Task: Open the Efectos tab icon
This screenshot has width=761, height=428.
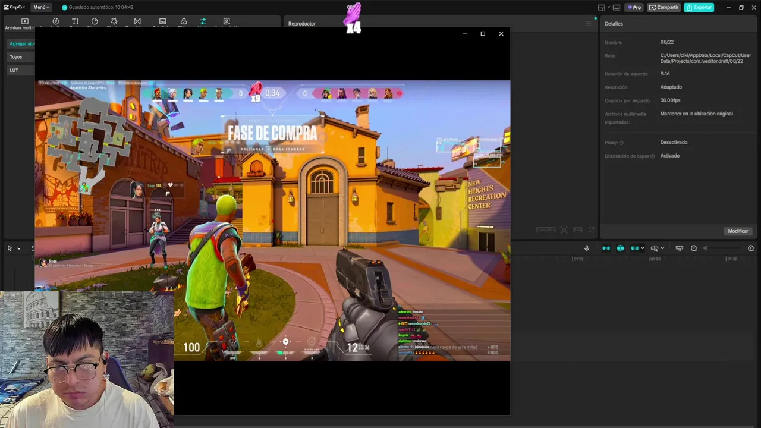Action: 114,21
